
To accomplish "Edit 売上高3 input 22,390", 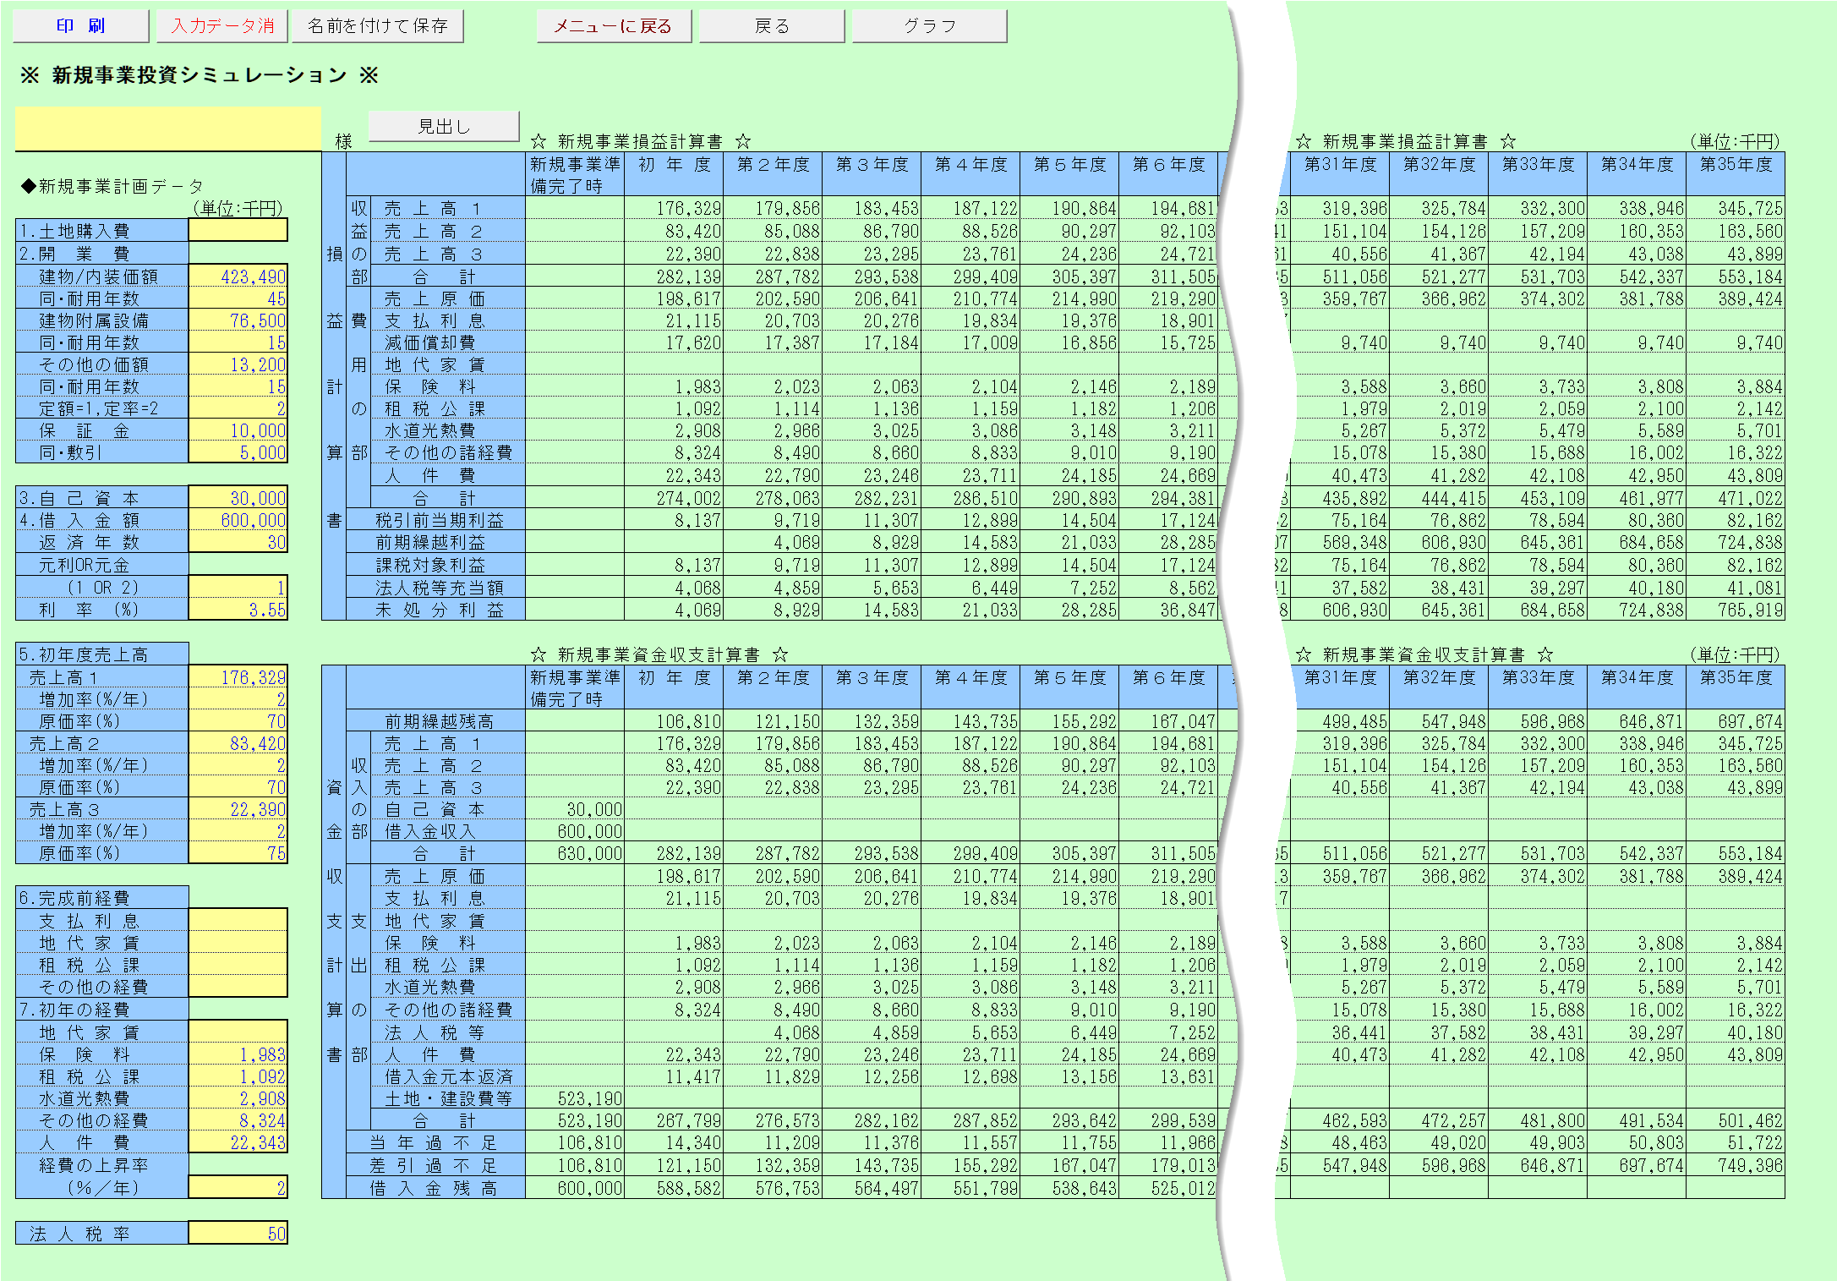I will click(238, 808).
